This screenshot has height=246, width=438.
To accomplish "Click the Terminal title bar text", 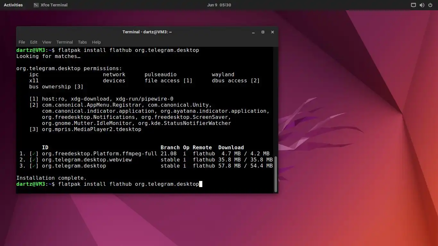I will 147,32.
